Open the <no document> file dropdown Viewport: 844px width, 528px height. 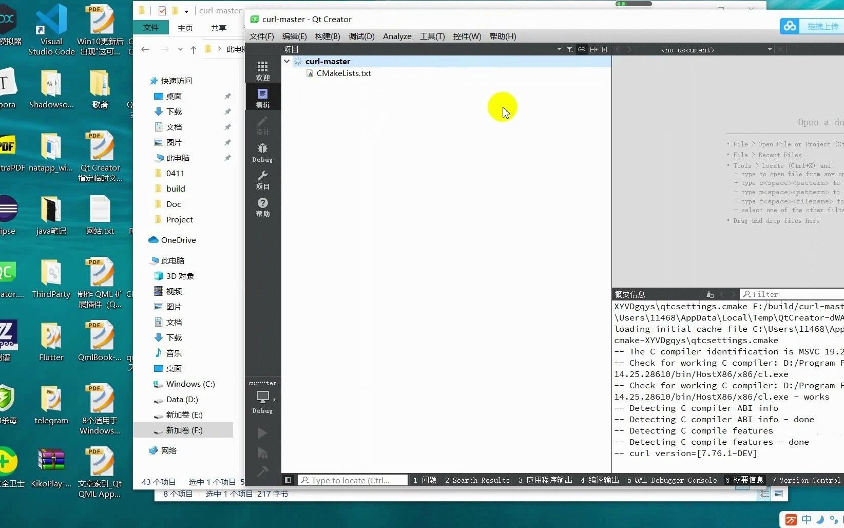click(x=715, y=49)
